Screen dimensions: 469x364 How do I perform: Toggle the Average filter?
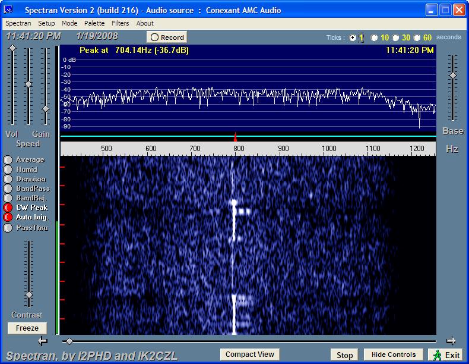coord(8,159)
